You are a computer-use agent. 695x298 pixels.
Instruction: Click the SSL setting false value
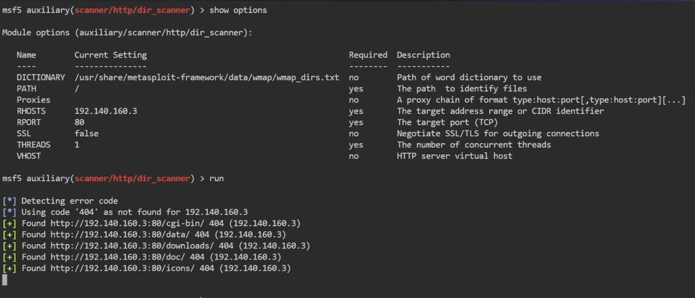(87, 134)
